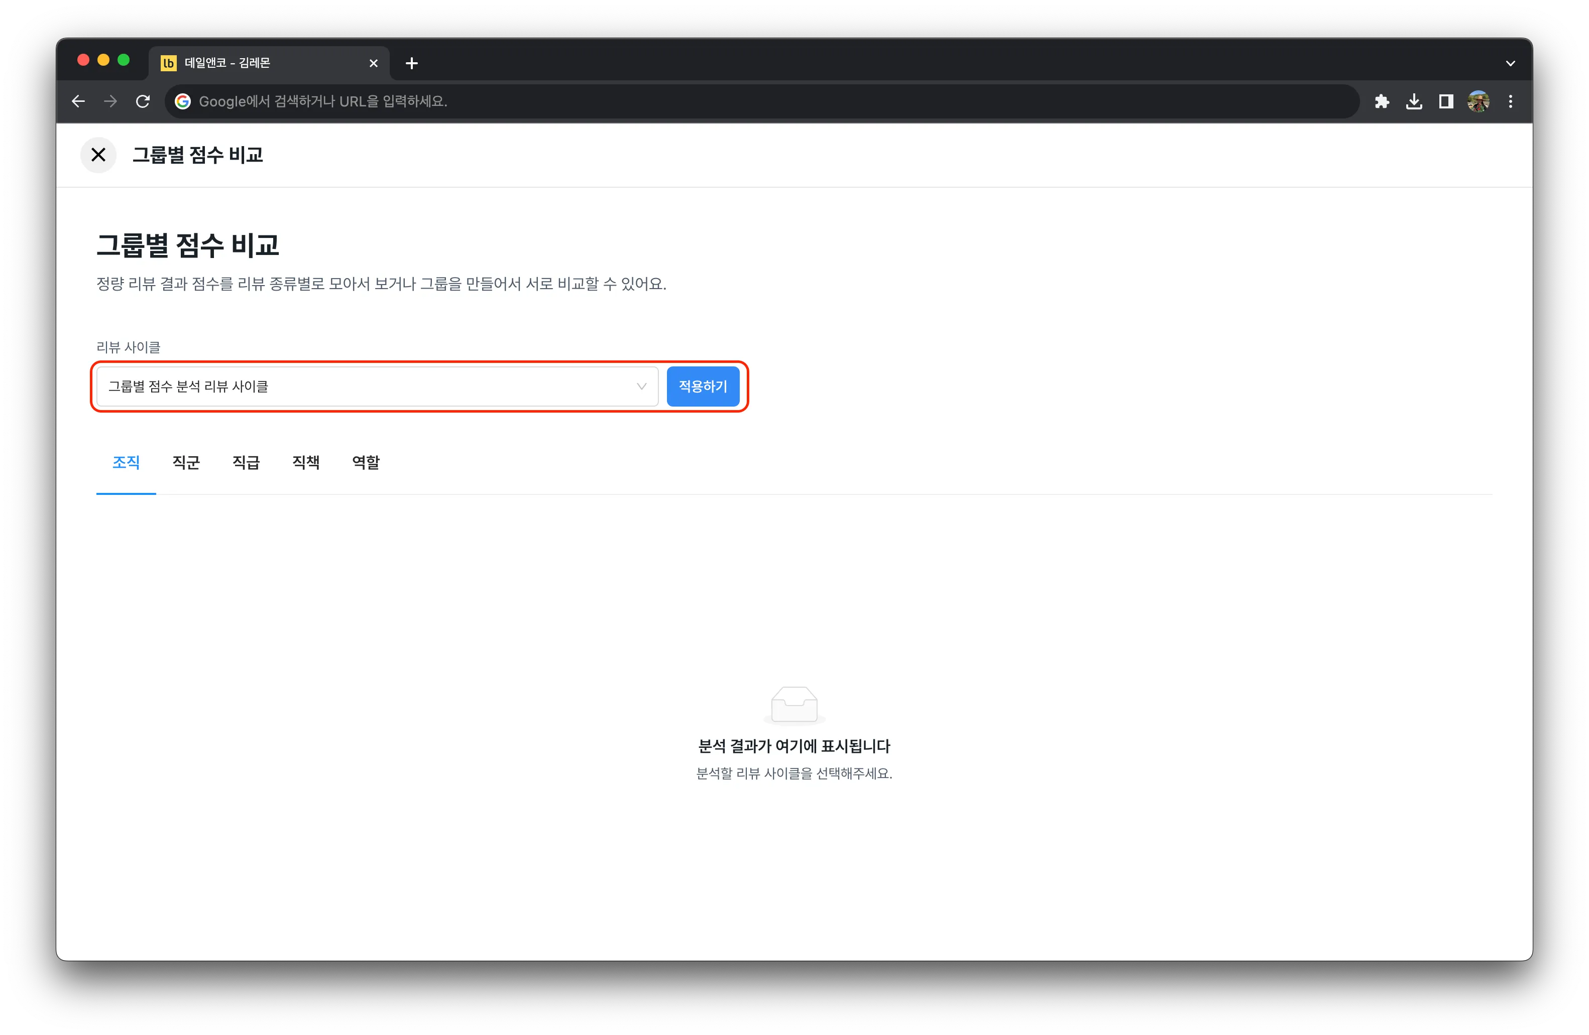Expand the tab search chevron
Viewport: 1589px width, 1035px height.
1510,63
